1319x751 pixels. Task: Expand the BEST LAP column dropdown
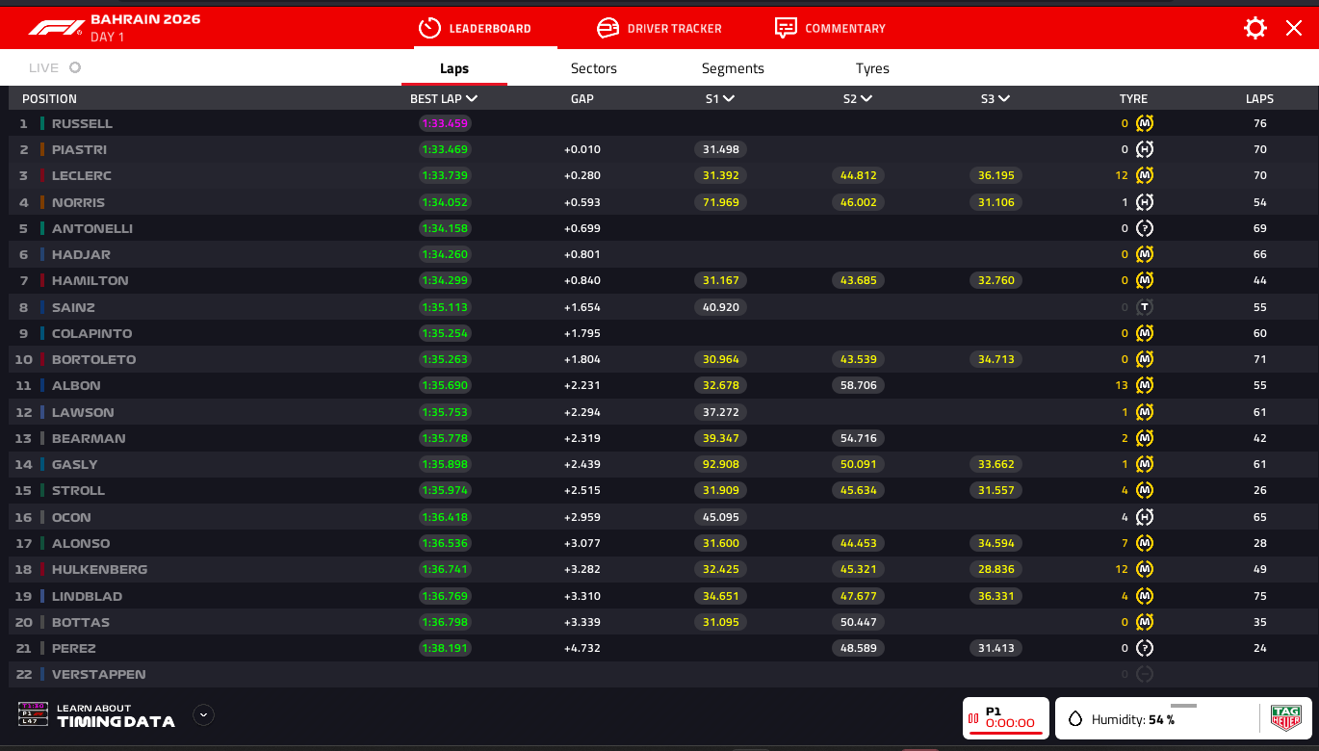(471, 98)
